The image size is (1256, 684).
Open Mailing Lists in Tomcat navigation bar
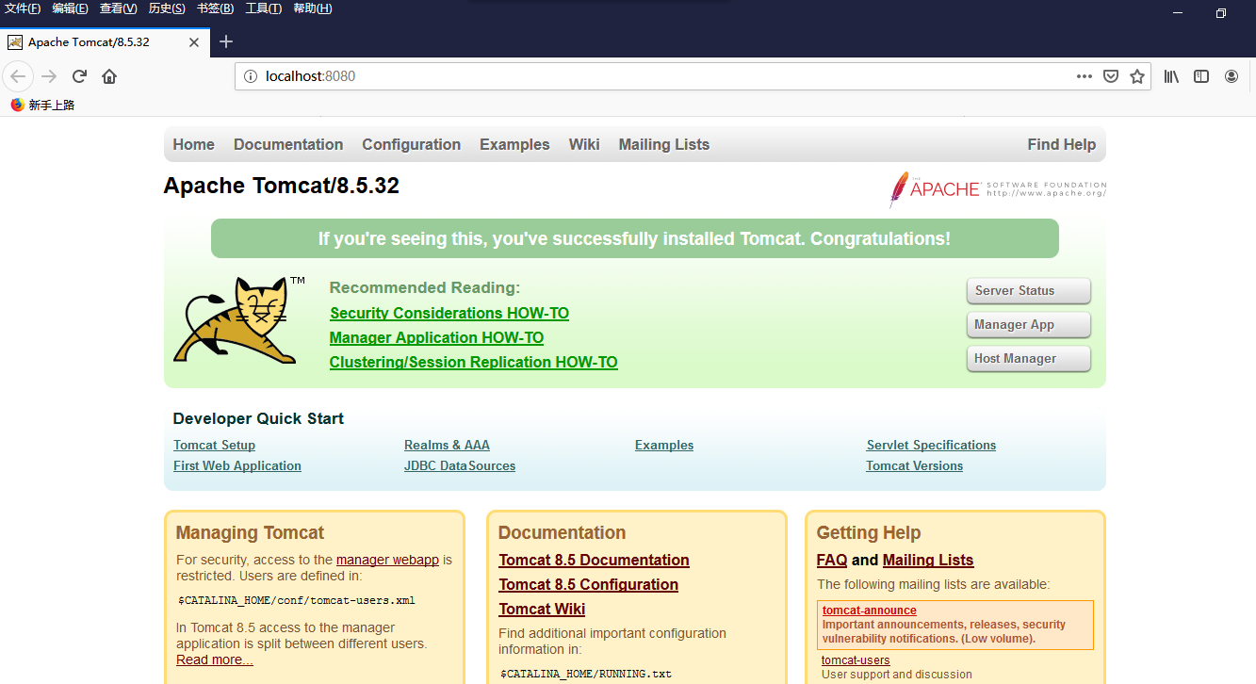pyautogui.click(x=664, y=144)
